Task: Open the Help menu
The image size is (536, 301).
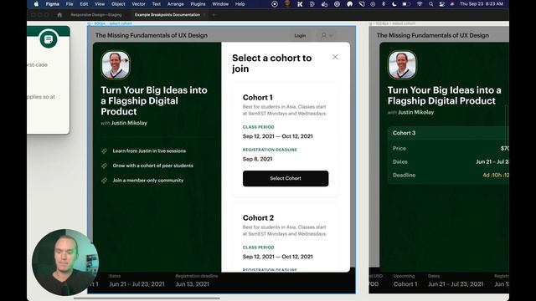Action: [x=240, y=4]
